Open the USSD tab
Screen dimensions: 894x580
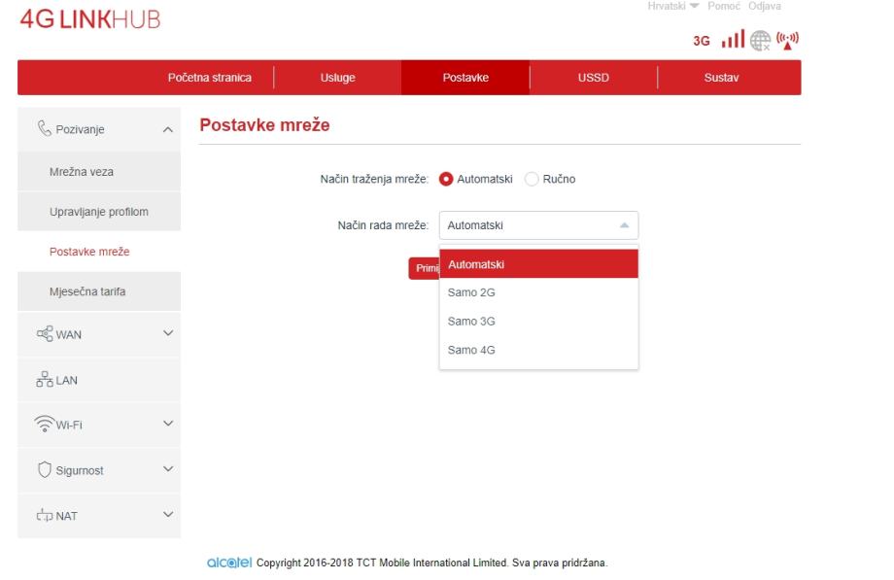click(594, 78)
